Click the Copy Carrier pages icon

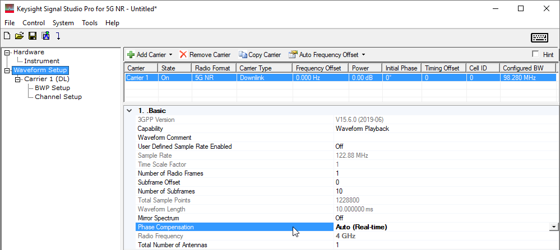pyautogui.click(x=243, y=54)
